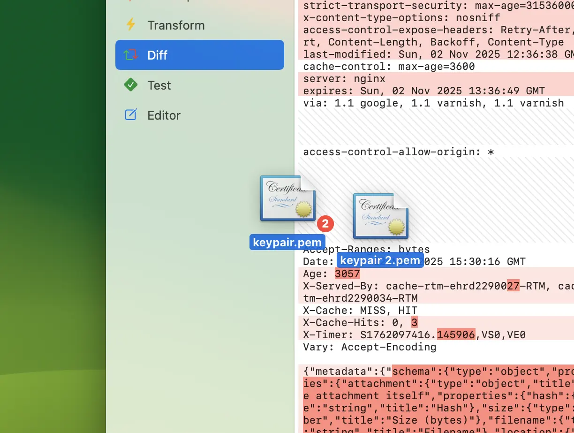Click the Vary: Accept-Encoding line

tap(370, 347)
